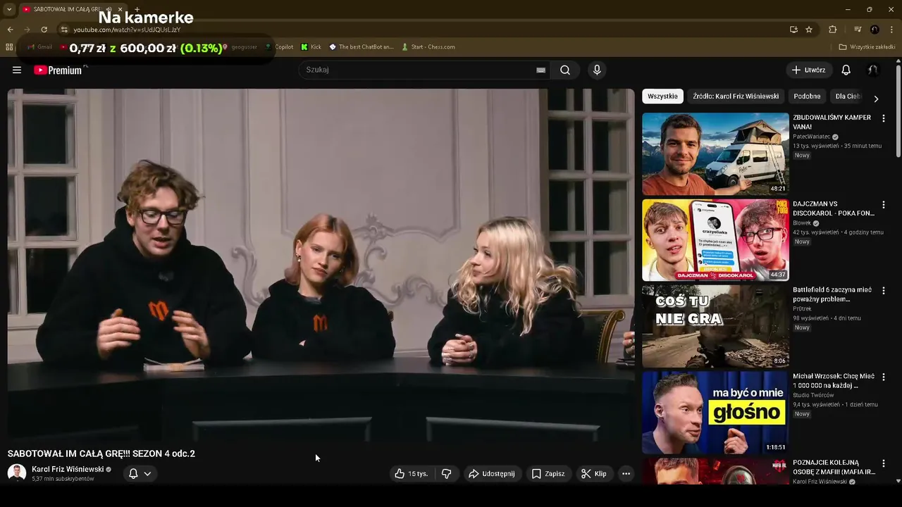This screenshot has height=507, width=902.
Task: Open media controls icon in Chrome toolbar
Action: click(858, 30)
